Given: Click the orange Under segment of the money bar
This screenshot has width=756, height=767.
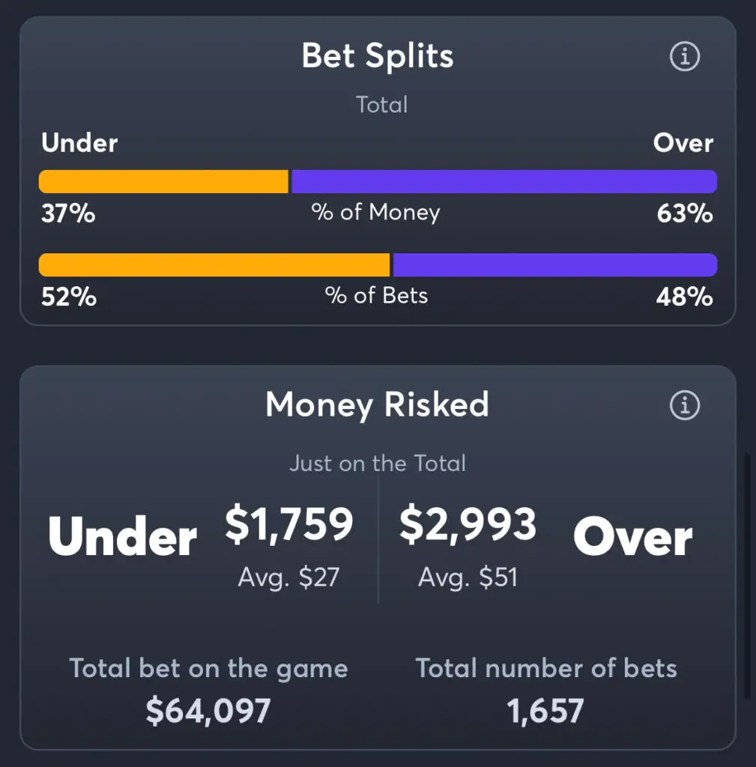Looking at the screenshot, I should [163, 181].
